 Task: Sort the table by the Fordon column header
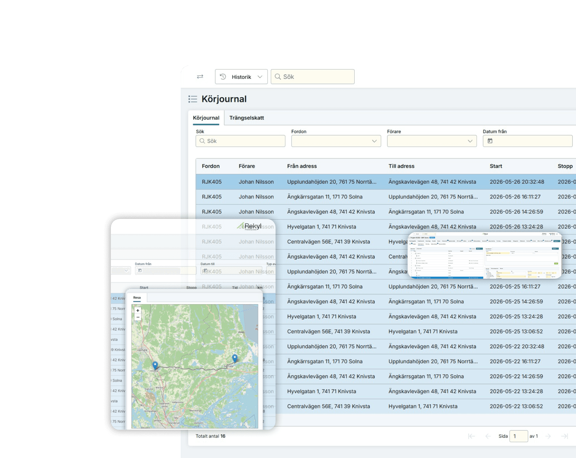(x=211, y=166)
